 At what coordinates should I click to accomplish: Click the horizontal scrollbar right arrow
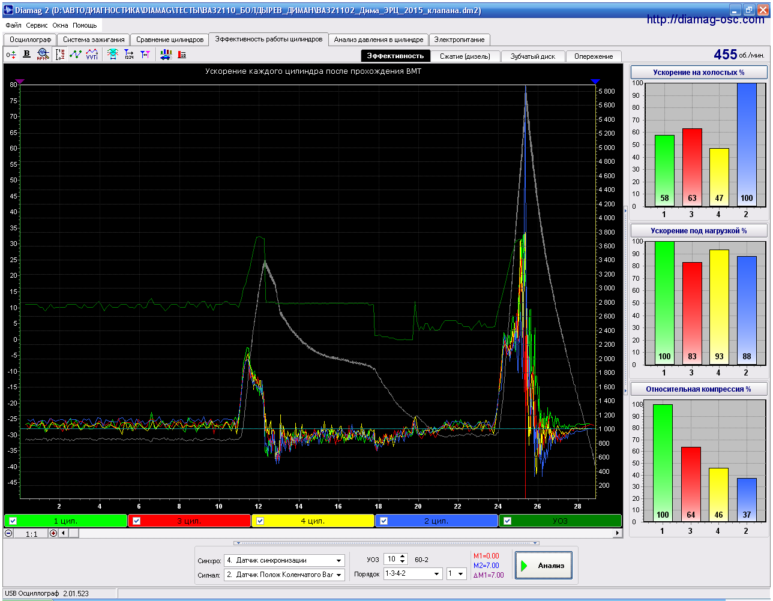click(617, 533)
